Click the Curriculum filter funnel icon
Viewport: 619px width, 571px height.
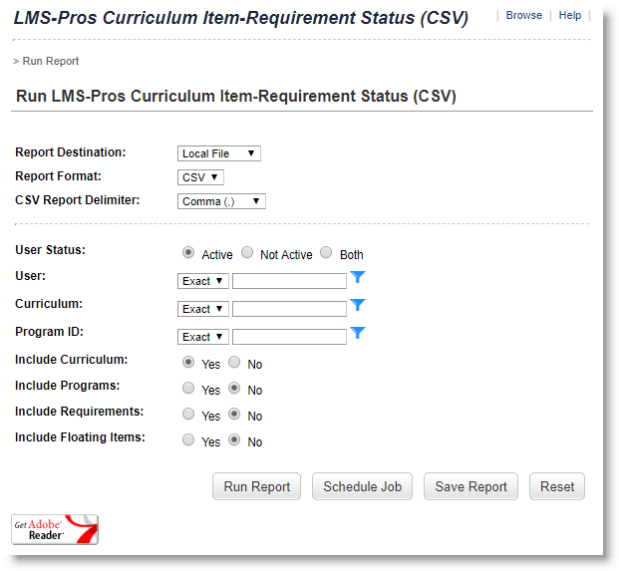pyautogui.click(x=359, y=306)
